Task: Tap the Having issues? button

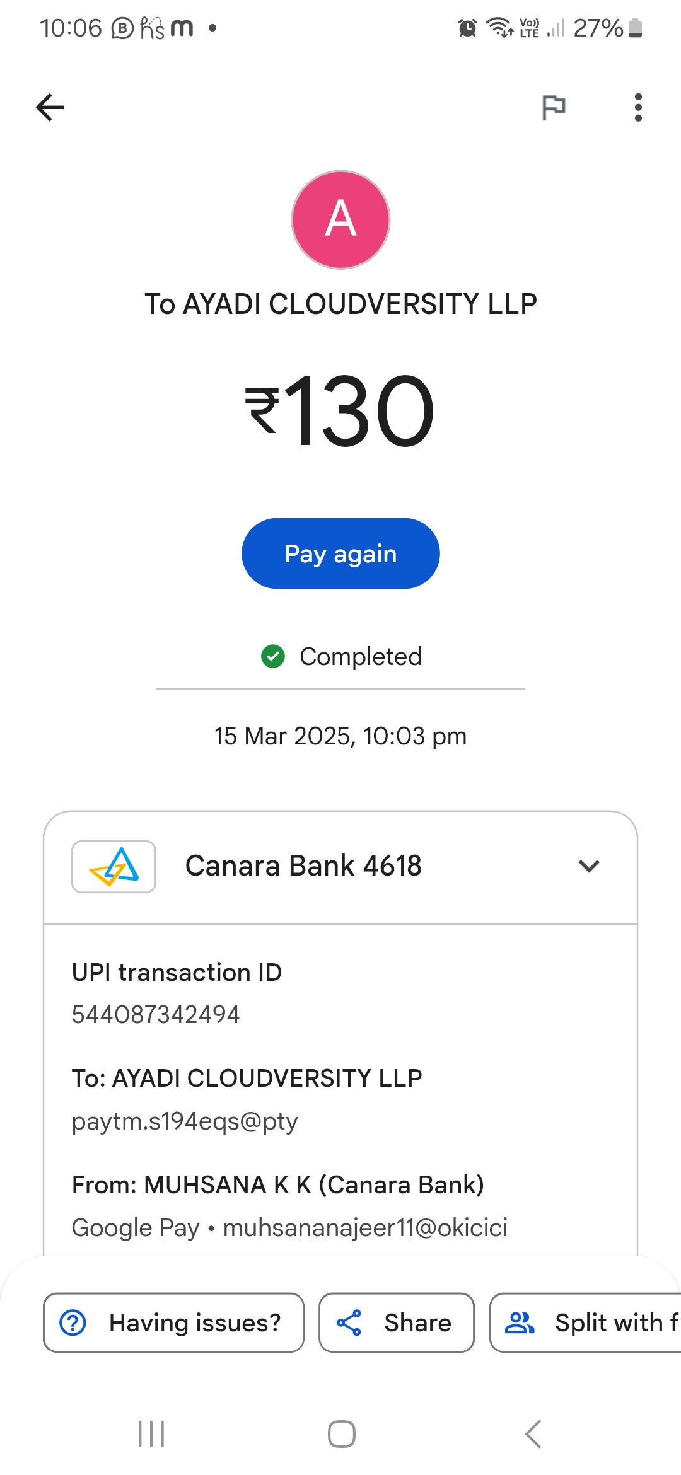Action: coord(173,1322)
